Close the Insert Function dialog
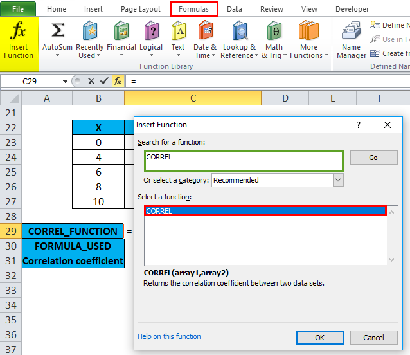 tap(388, 125)
